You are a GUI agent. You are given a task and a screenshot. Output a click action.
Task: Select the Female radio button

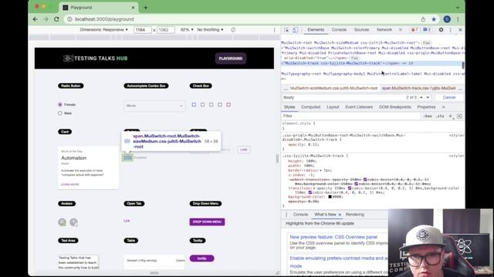60,105
